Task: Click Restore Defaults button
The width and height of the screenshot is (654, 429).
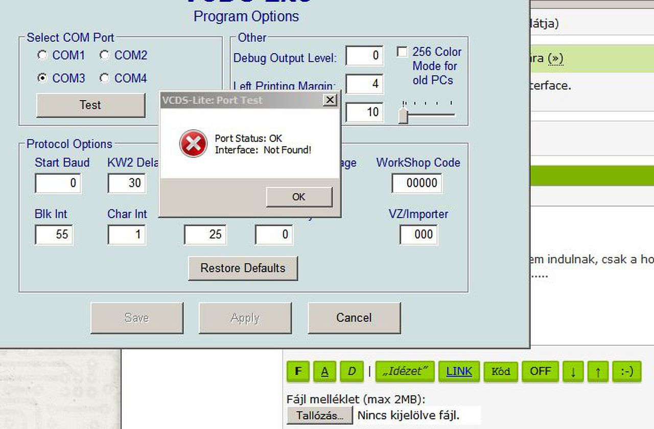Action: pyautogui.click(x=243, y=268)
